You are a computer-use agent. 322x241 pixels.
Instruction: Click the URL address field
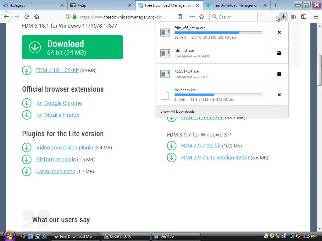122,17
